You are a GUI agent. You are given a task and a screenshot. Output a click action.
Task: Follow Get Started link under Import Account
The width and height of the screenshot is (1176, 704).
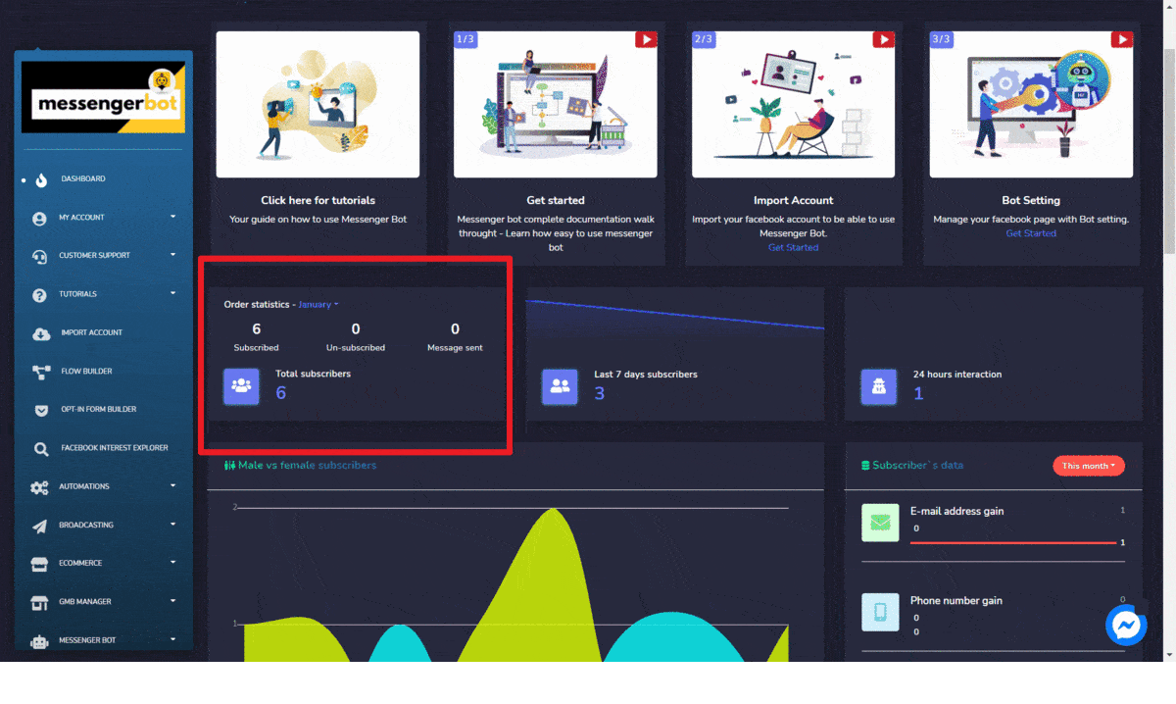(793, 248)
